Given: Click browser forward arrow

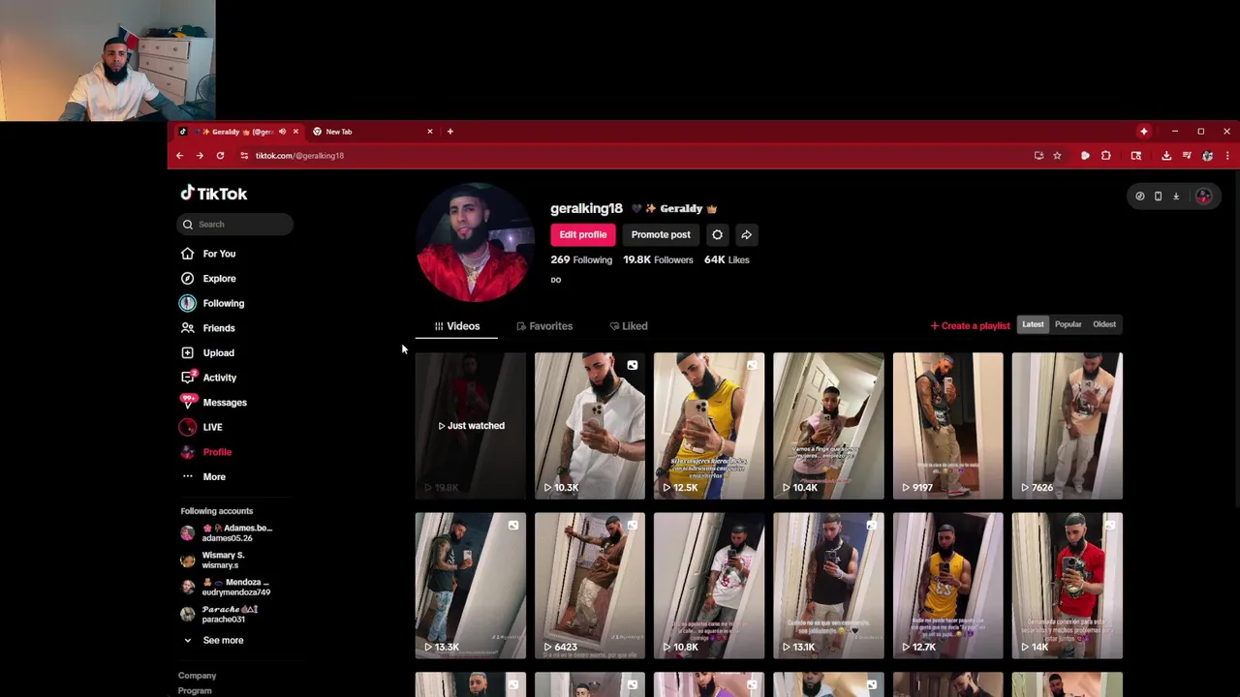Looking at the screenshot, I should [x=200, y=156].
